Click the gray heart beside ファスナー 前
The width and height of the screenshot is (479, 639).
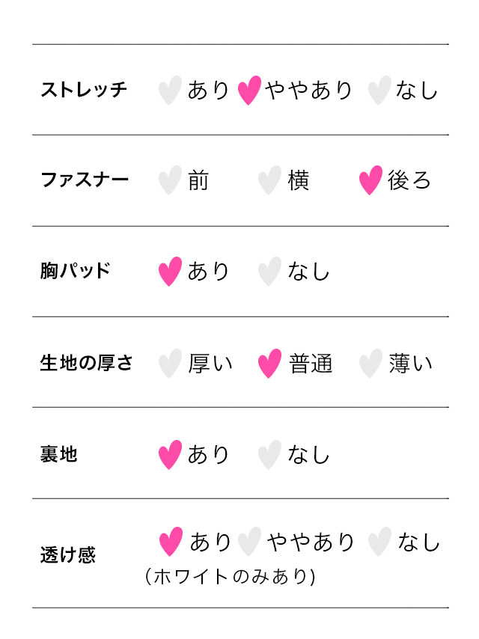[171, 180]
